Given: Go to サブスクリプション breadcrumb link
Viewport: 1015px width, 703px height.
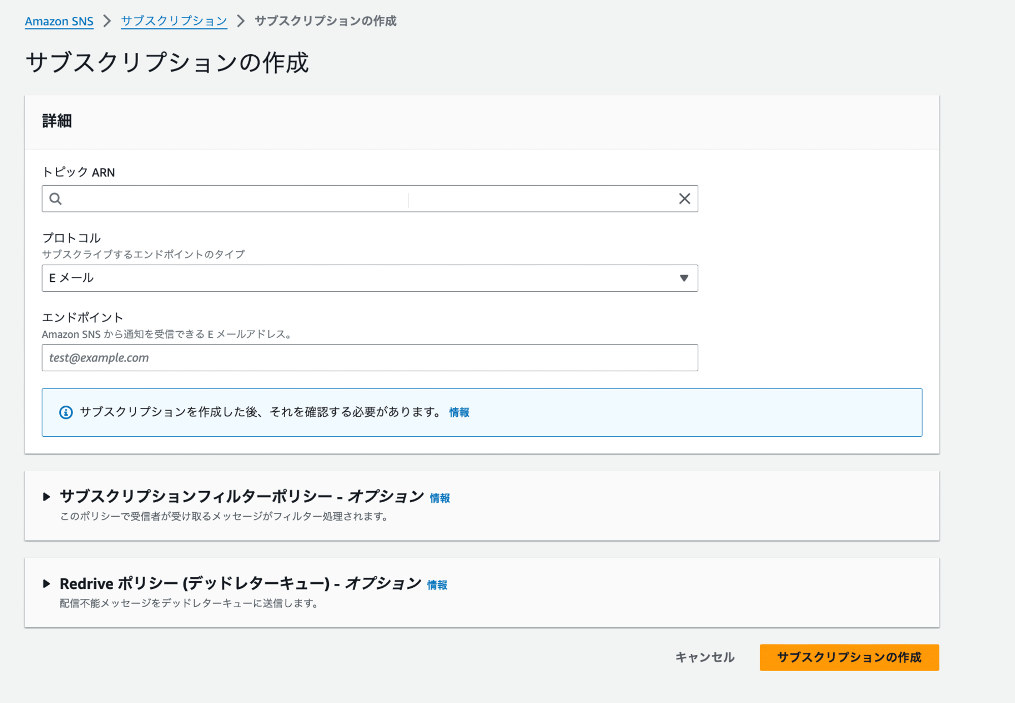Looking at the screenshot, I should [x=174, y=21].
